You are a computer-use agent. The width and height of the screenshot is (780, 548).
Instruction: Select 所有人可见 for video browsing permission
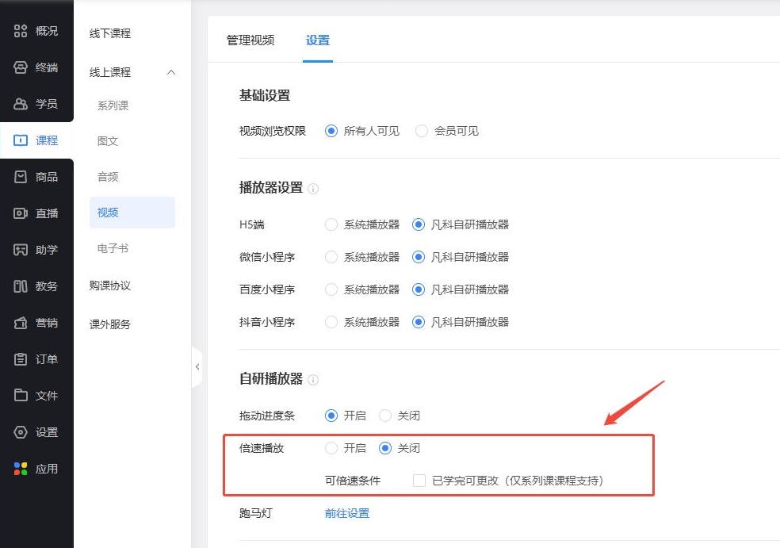tap(331, 131)
